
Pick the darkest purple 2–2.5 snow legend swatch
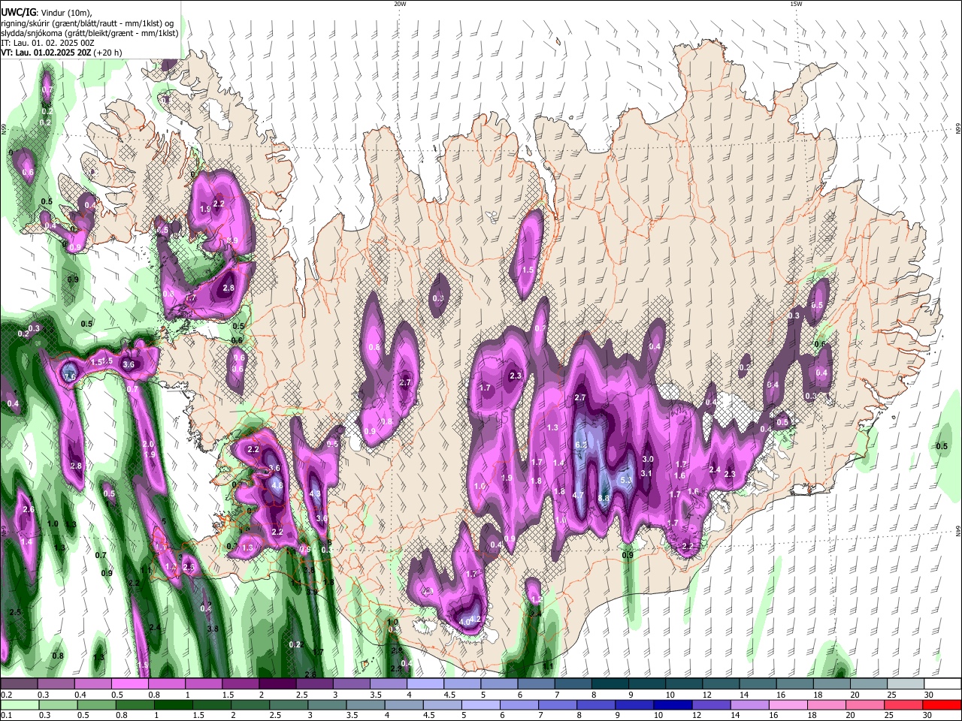point(277,684)
